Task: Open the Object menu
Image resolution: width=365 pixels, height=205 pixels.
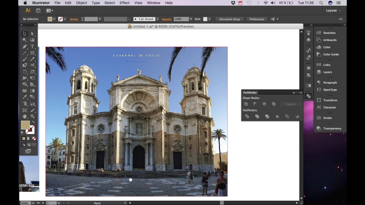Action: (81, 3)
